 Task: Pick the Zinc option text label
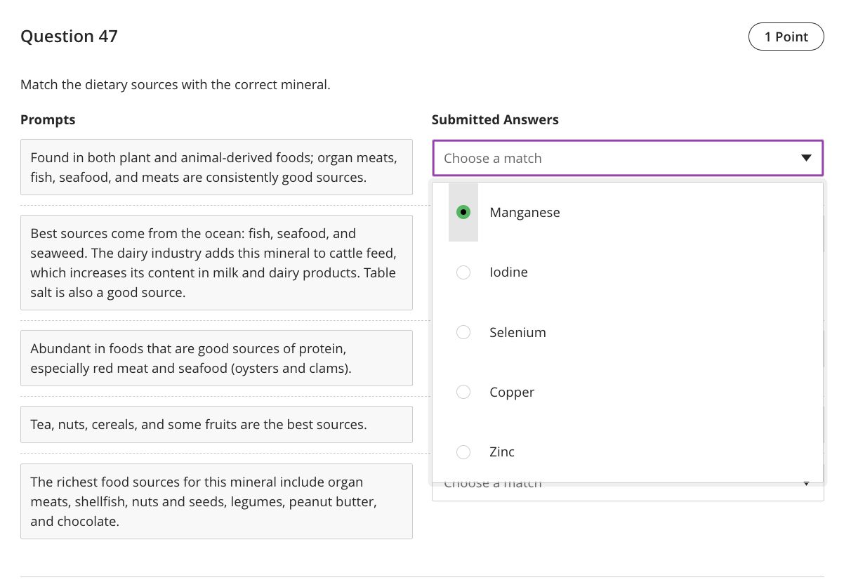tap(502, 452)
